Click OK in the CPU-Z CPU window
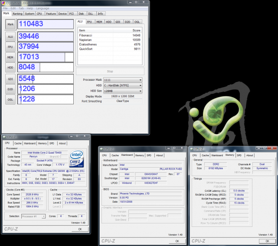The image size is (278, 246). click(x=80, y=229)
